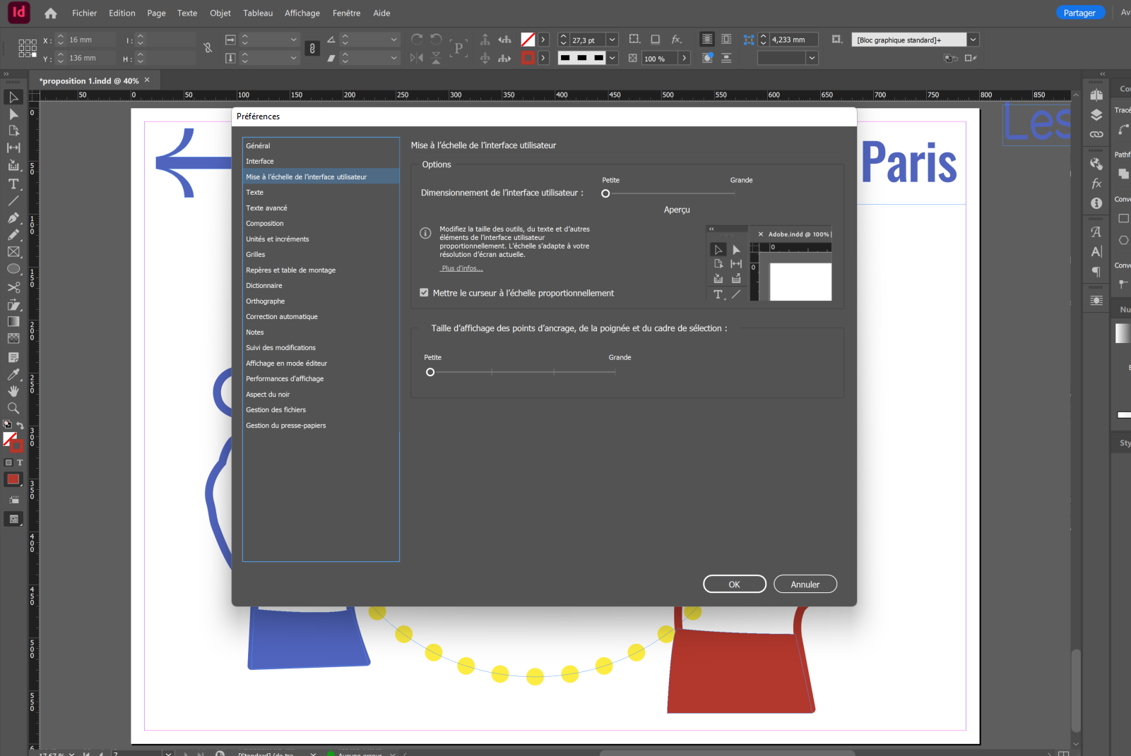This screenshot has width=1131, height=756.
Task: Select the Scissors tool
Action: pos(13,287)
